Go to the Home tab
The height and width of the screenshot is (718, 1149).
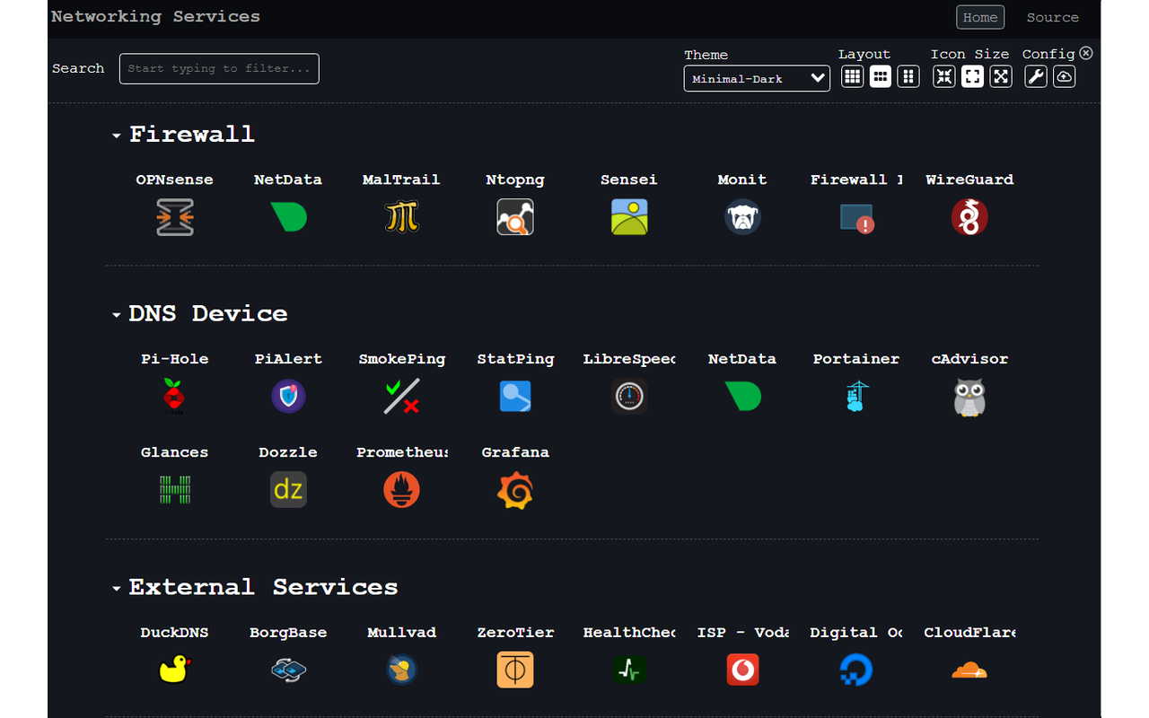coord(980,17)
